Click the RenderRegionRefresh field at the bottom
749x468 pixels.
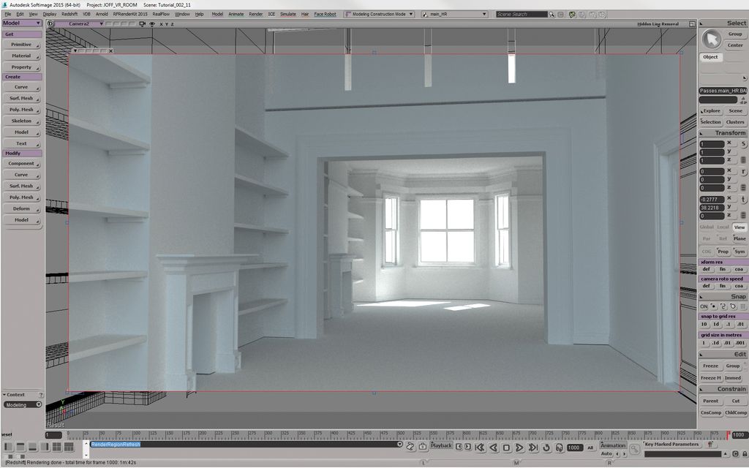(x=117, y=442)
